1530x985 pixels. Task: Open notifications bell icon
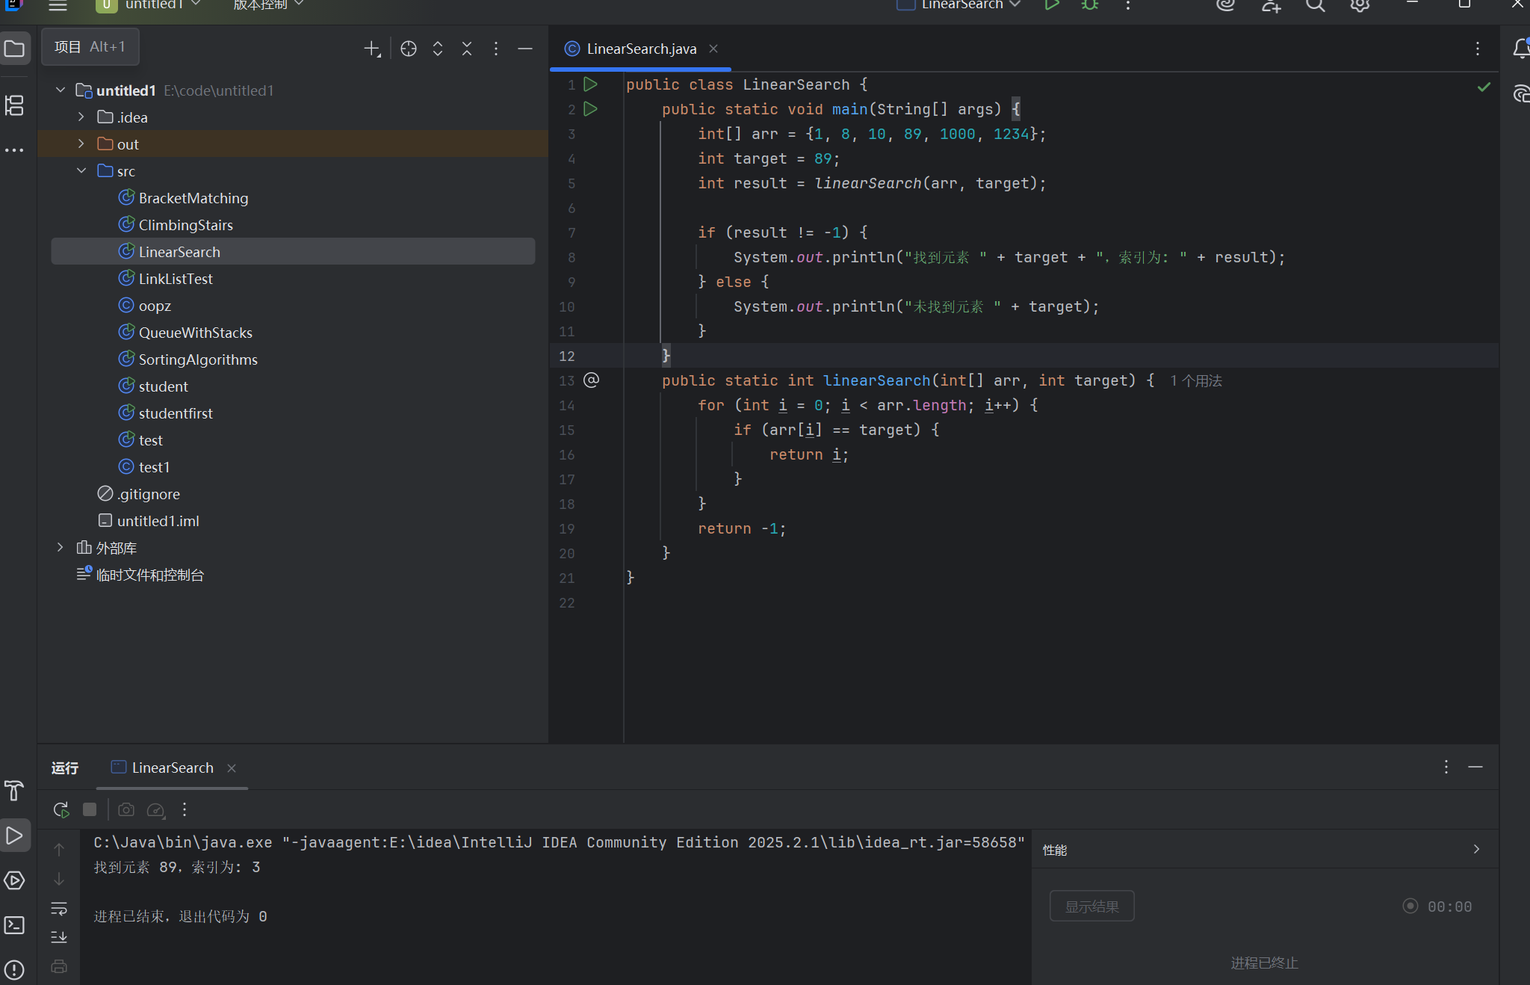(x=1521, y=49)
